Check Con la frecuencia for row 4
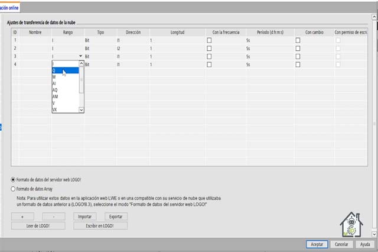The width and height of the screenshot is (378, 252). tap(209, 63)
